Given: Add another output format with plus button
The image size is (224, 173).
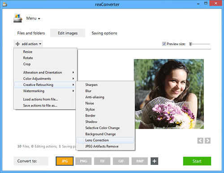Looking at the screenshot, I should coord(155,161).
